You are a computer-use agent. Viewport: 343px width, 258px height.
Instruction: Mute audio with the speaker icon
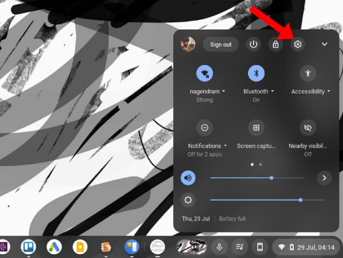pyautogui.click(x=188, y=178)
